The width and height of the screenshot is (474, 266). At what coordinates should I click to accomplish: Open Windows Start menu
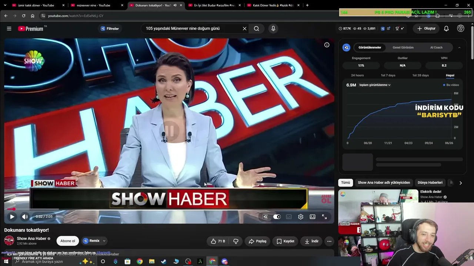tap(6, 262)
